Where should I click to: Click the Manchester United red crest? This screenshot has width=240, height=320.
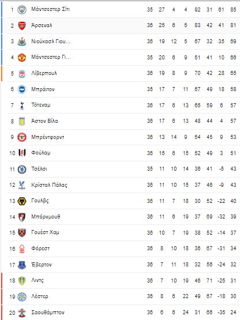22,58
